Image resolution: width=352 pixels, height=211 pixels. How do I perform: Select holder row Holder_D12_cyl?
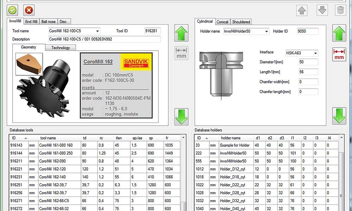[x=266, y=169]
